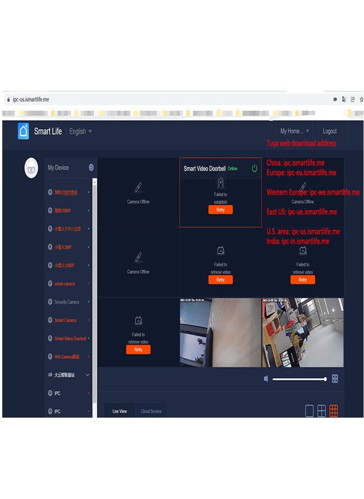Open the English language dropdown
364x499 pixels.
point(81,132)
